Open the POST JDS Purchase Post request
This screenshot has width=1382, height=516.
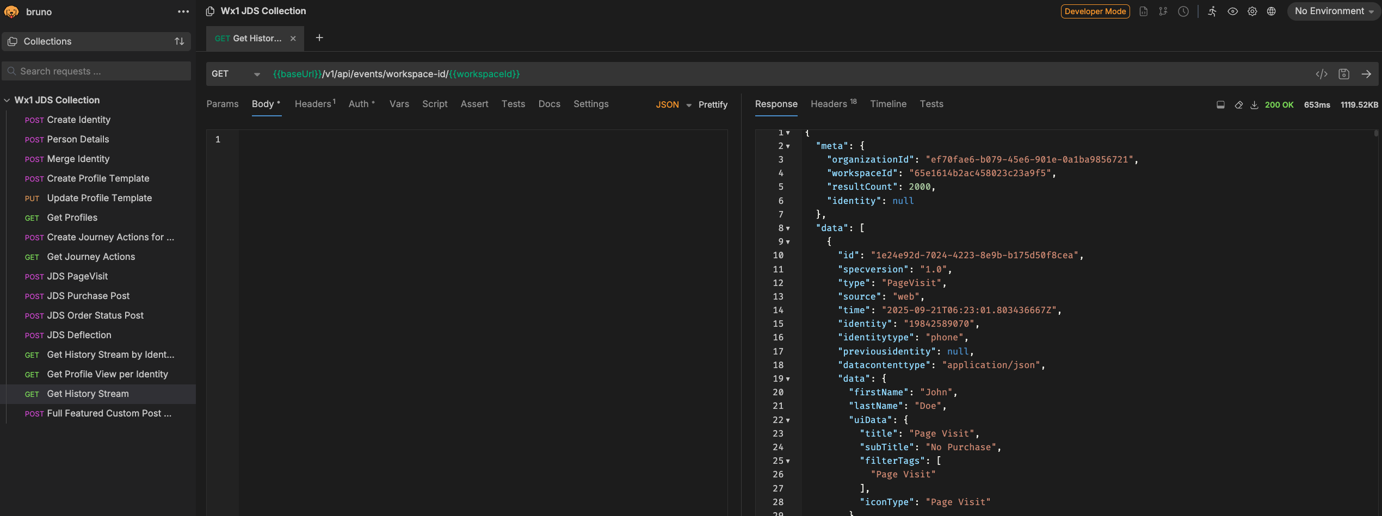point(98,296)
